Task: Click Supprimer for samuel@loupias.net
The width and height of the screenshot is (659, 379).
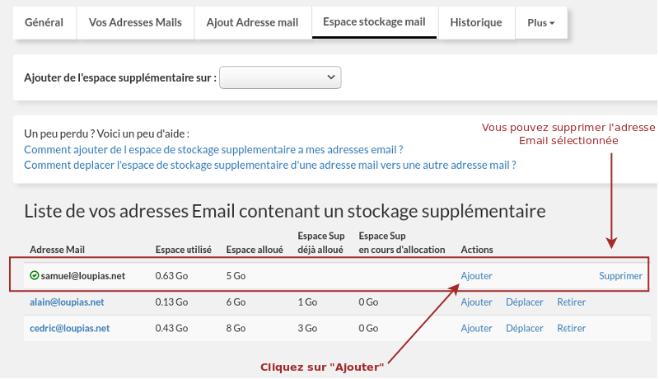Action: tap(620, 276)
